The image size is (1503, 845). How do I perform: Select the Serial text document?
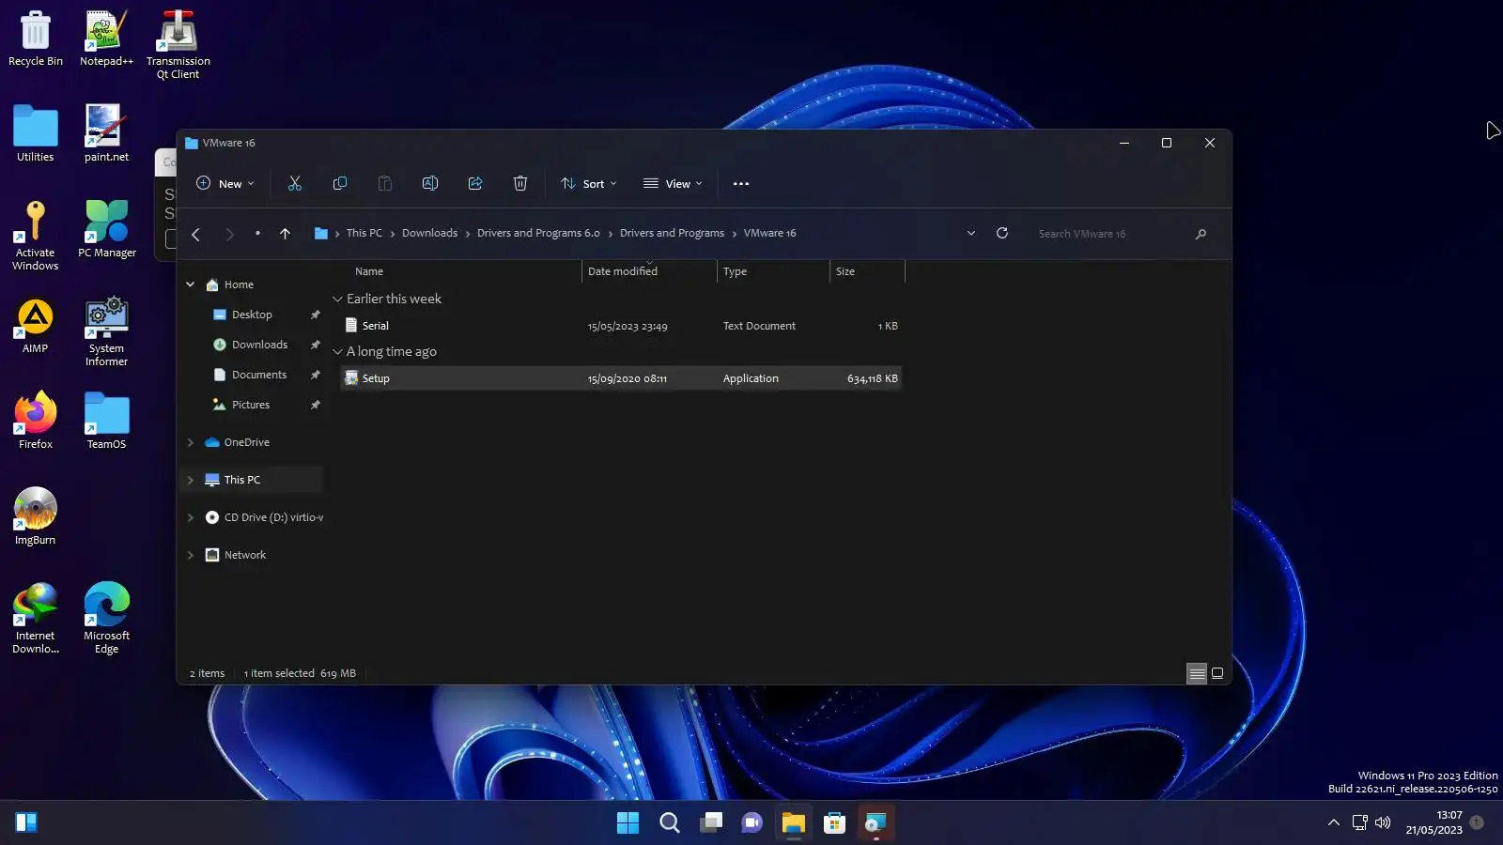(x=621, y=326)
